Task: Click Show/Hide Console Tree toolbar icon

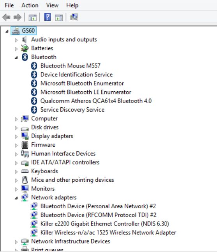Action: pyautogui.click(x=33, y=17)
